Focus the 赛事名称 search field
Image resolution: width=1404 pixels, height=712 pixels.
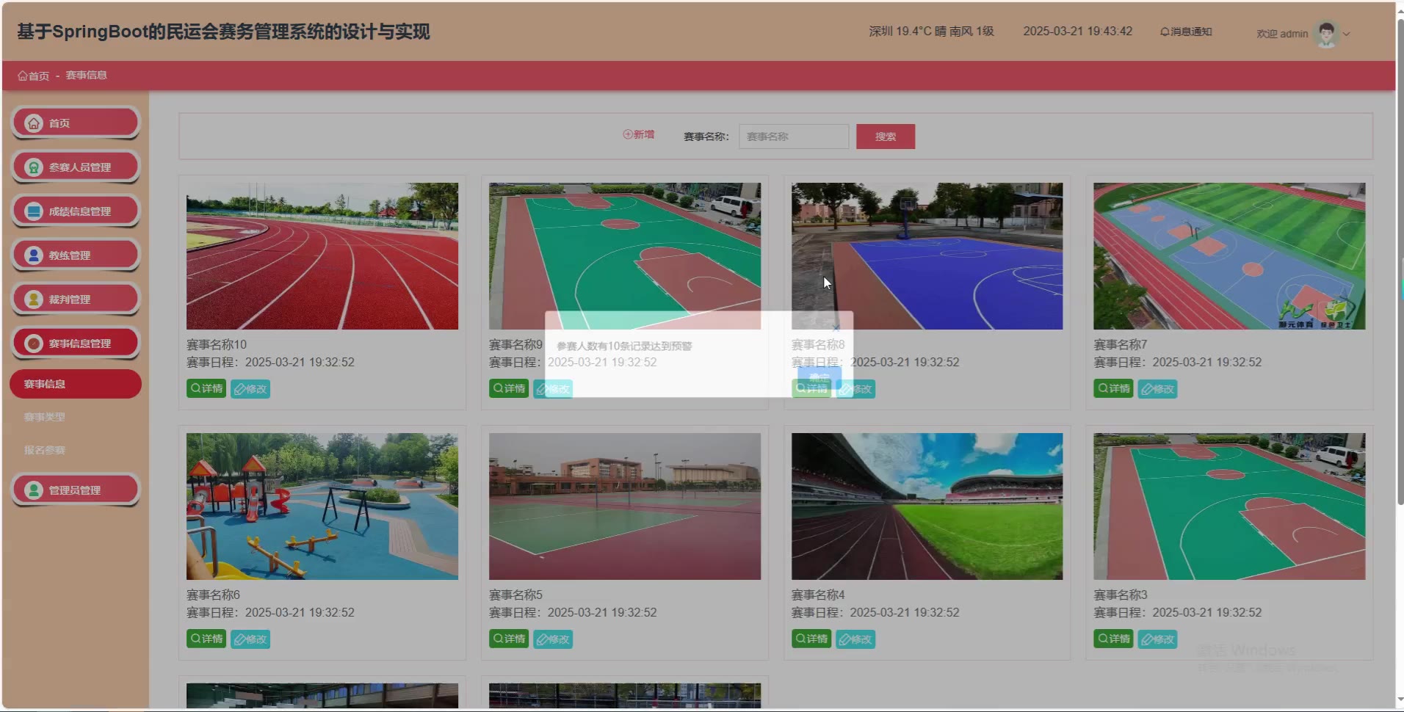tap(794, 137)
